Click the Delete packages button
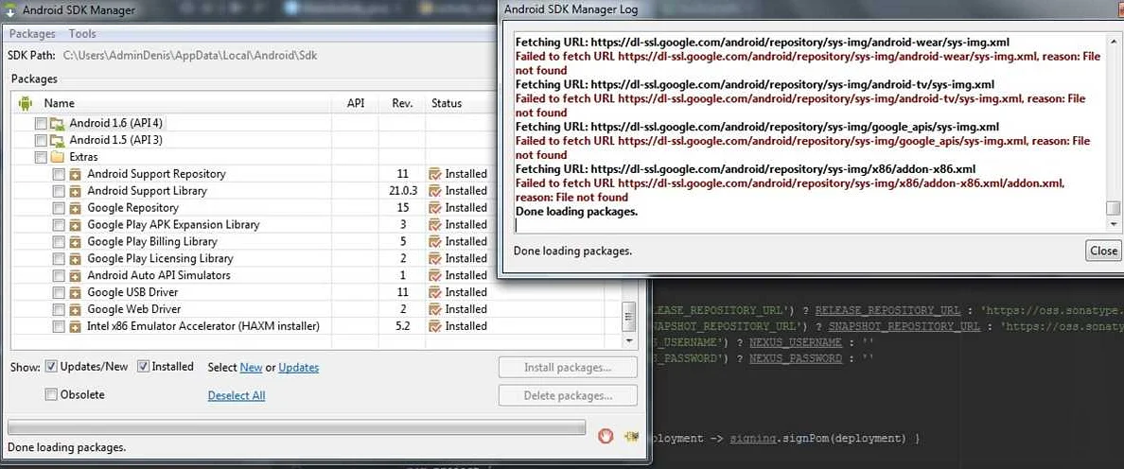Screen dimensions: 1124x469 click(568, 395)
